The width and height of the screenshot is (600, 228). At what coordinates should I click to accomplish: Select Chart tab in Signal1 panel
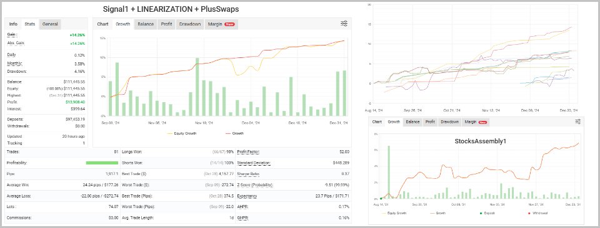click(x=102, y=24)
